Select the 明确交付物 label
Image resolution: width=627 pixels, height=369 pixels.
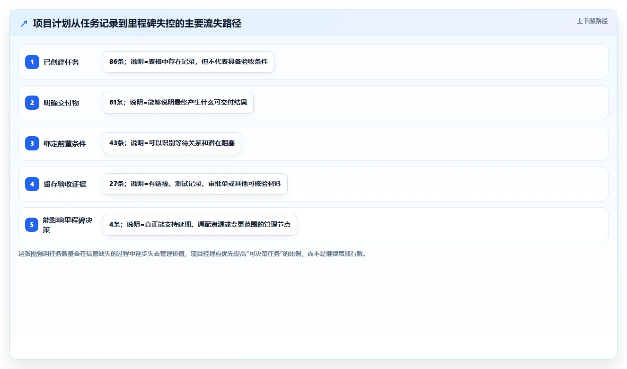[62, 103]
